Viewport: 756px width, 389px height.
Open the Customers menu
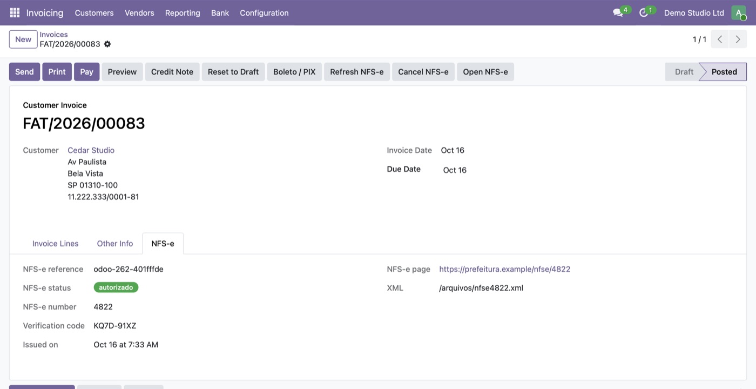click(x=94, y=12)
